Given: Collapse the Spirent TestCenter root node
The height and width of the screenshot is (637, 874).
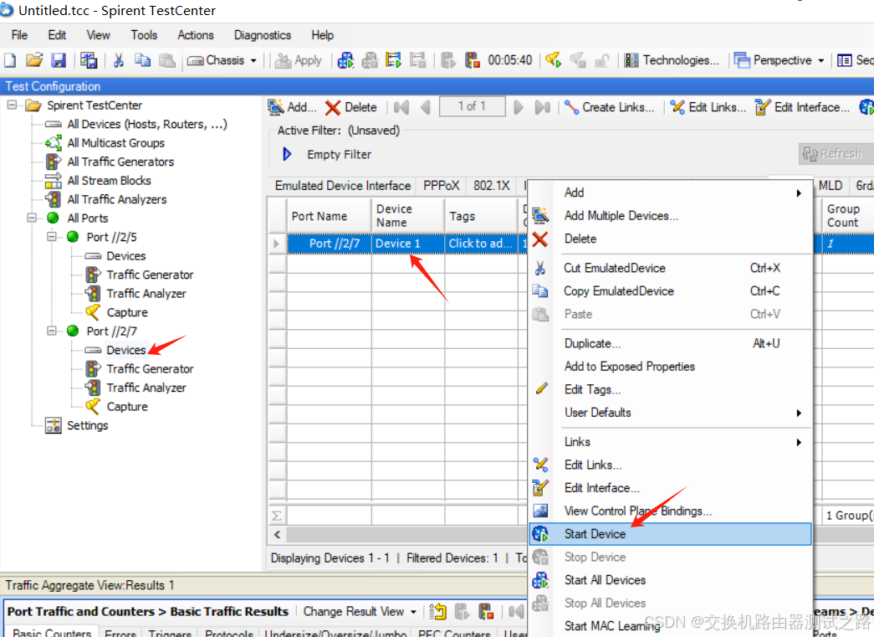Looking at the screenshot, I should pos(12,105).
